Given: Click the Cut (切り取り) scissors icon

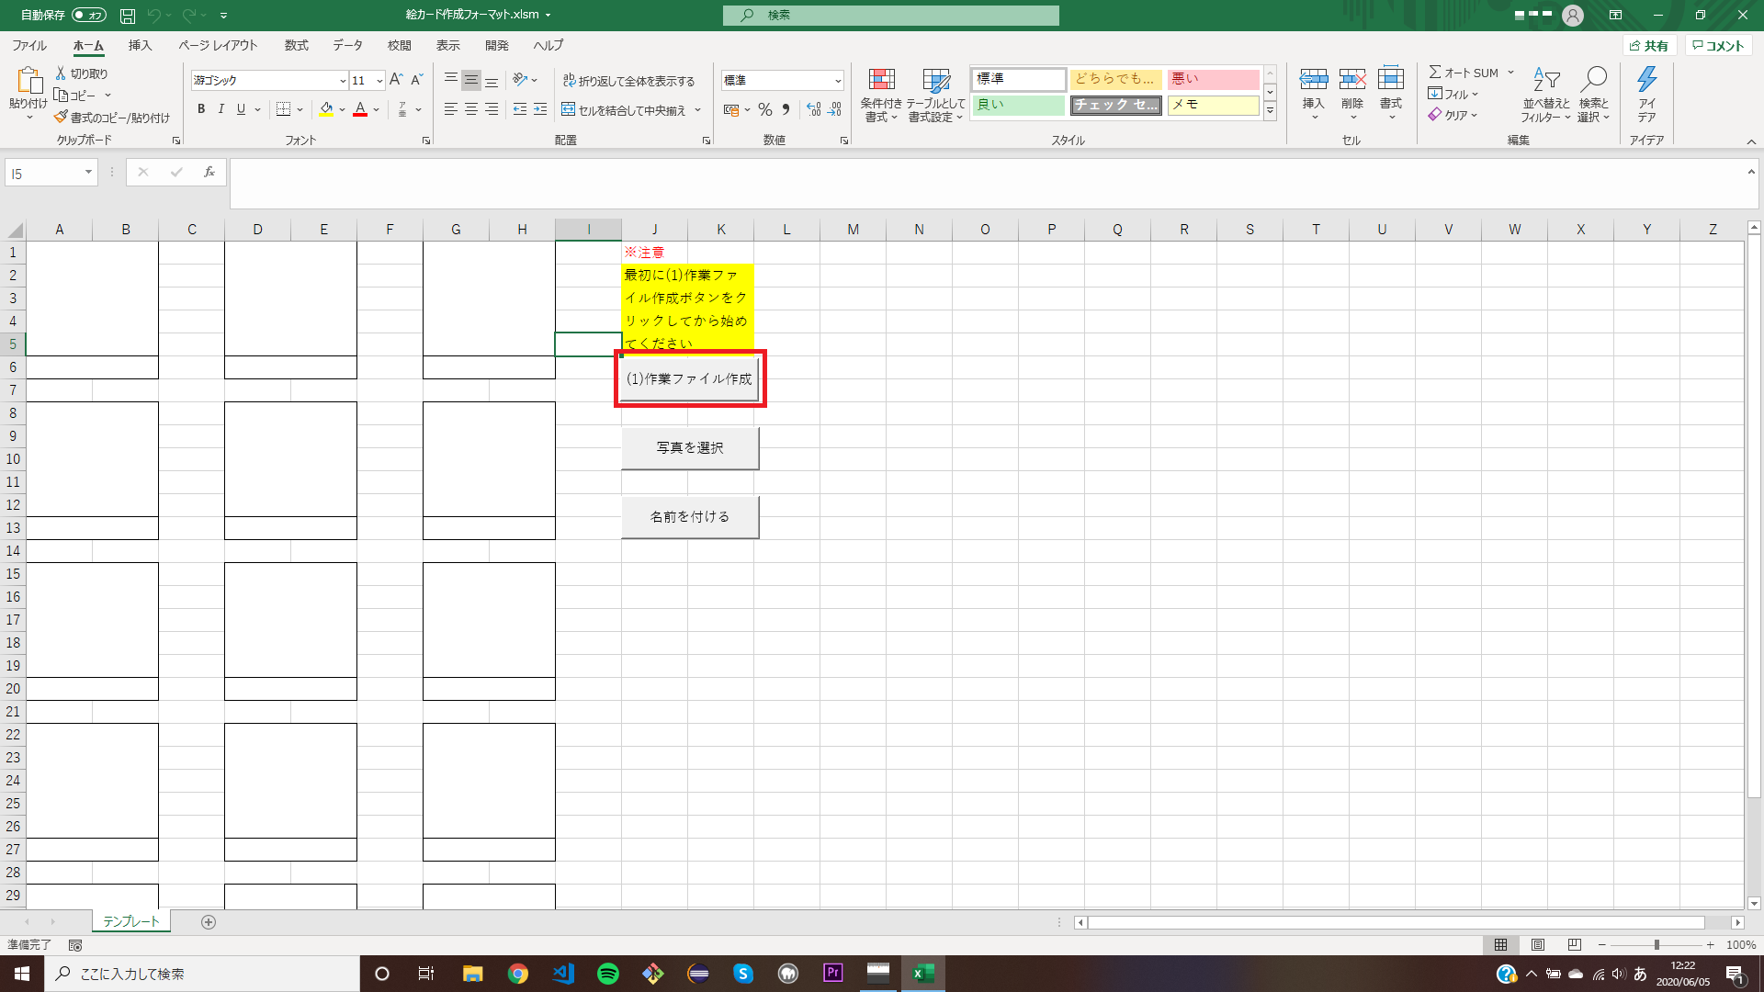Looking at the screenshot, I should (61, 73).
